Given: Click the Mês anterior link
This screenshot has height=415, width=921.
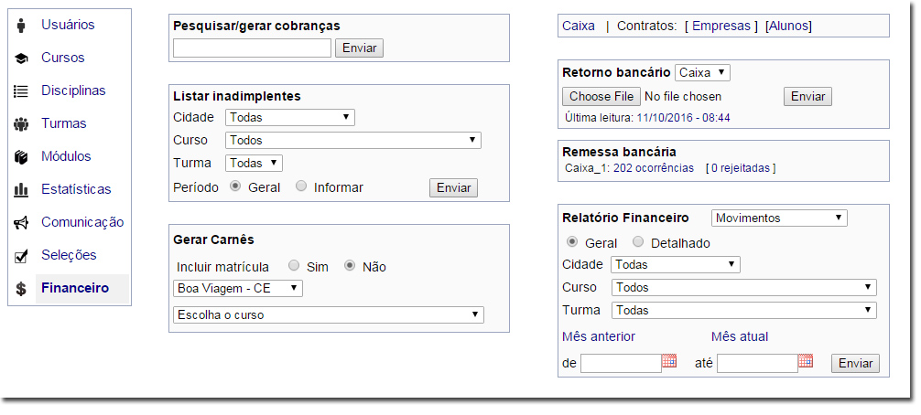Looking at the screenshot, I should (x=598, y=336).
